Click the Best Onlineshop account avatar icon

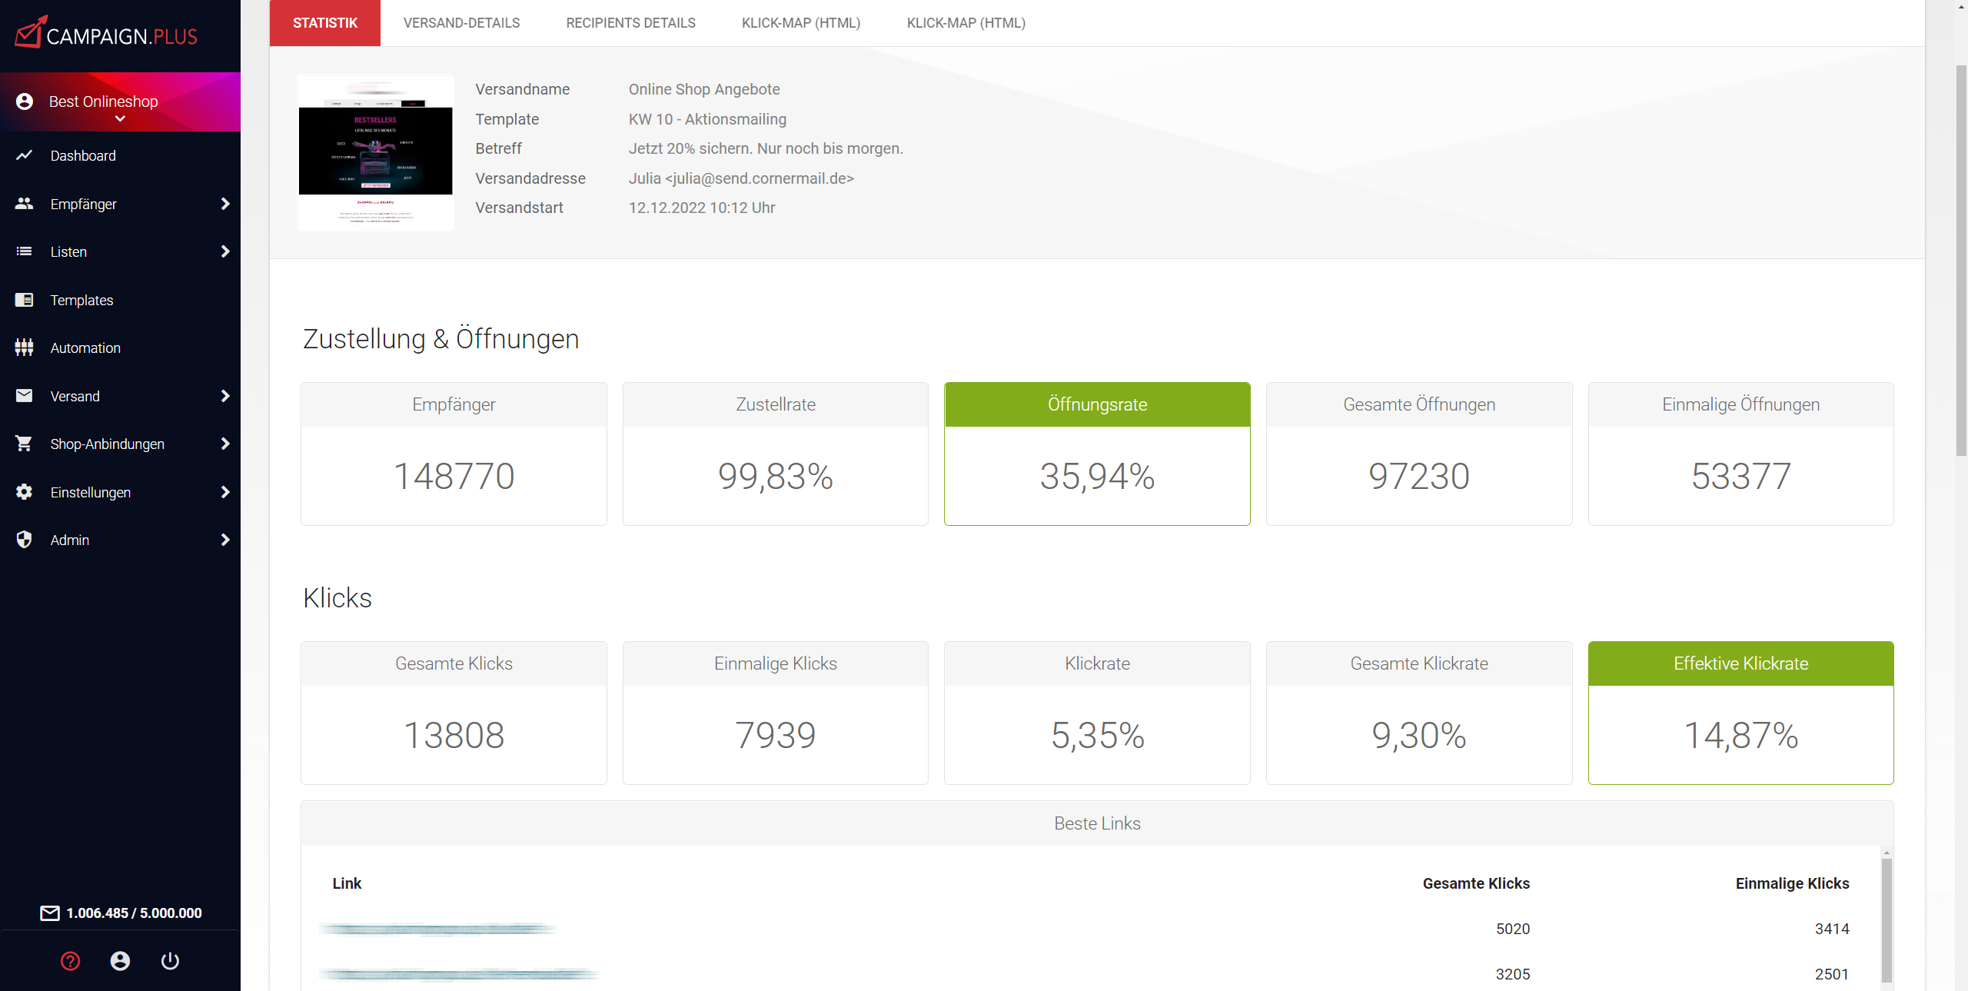tap(25, 101)
